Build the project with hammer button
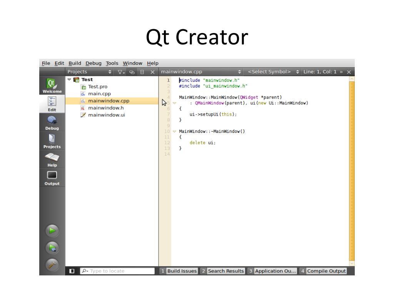Image resolution: width=394 pixels, height=295 pixels. [52, 265]
